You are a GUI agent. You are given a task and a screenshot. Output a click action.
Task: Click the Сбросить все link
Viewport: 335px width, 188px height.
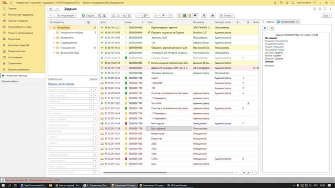(x=55, y=79)
